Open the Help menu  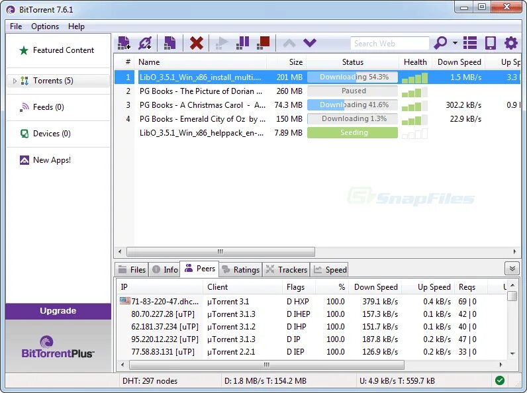[x=76, y=26]
